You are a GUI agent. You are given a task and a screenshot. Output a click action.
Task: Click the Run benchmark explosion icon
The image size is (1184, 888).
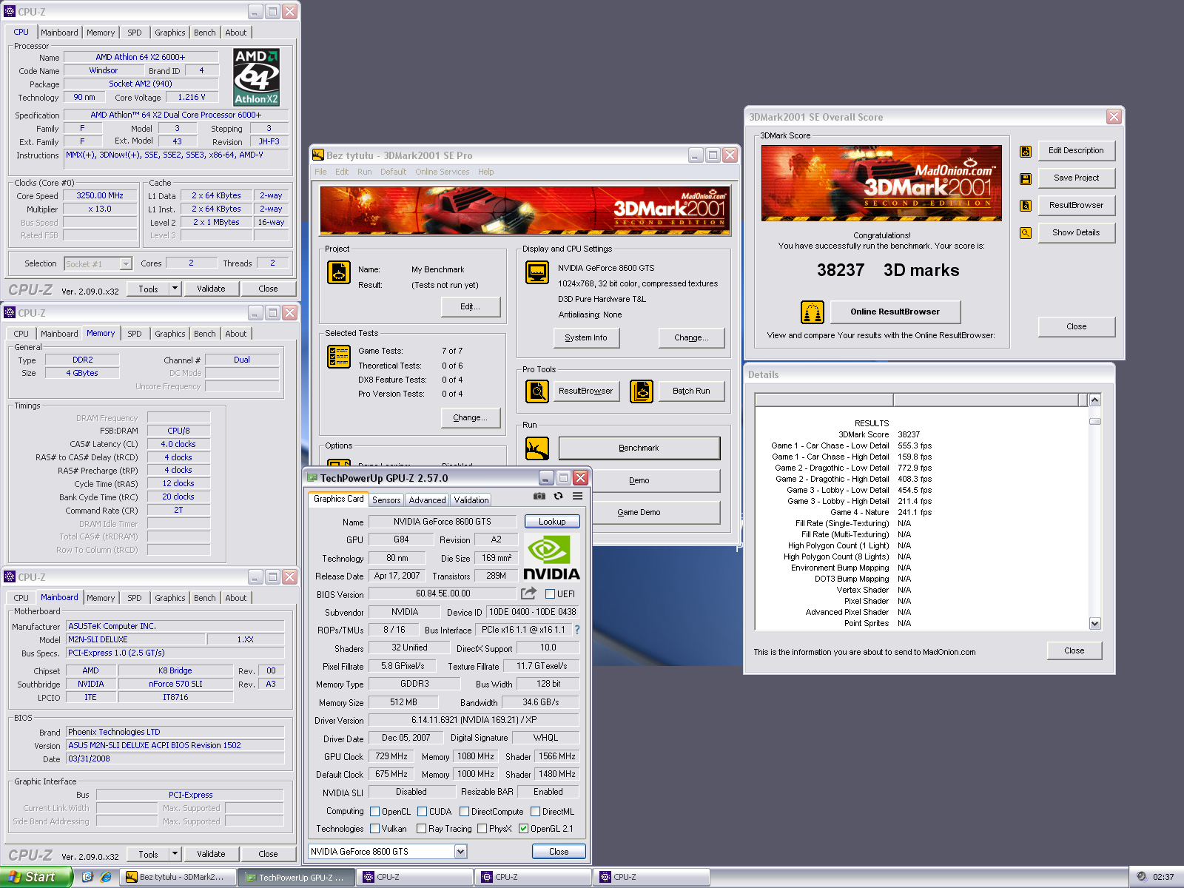(x=537, y=448)
